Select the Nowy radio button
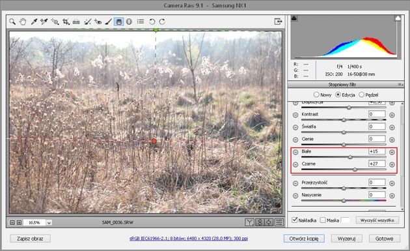 pyautogui.click(x=316, y=95)
